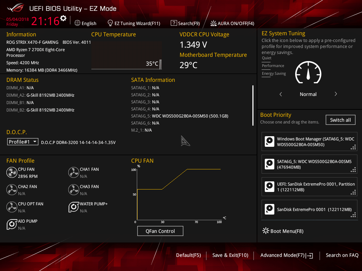Click the D.O.C.P DDR4-3200 profile description
Viewport: 362px width, 271px height.
point(78,143)
